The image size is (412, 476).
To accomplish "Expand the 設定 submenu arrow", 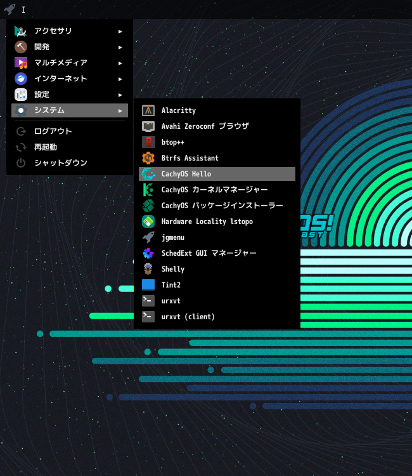I will 120,95.
